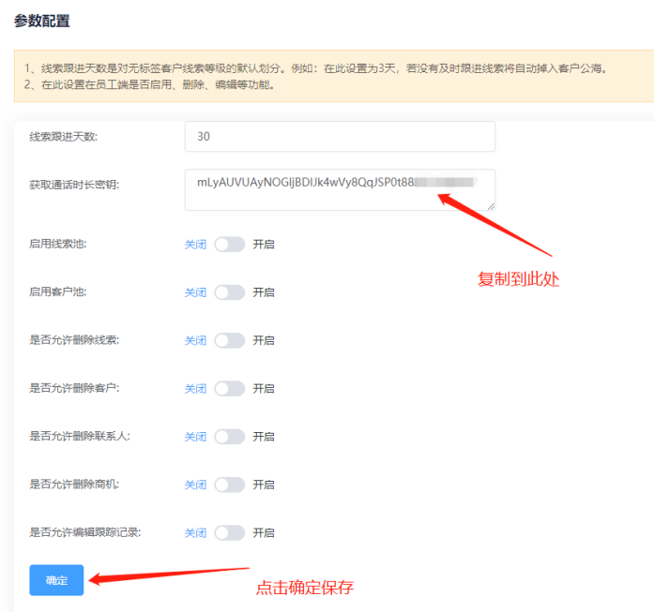Viewport: 655px width, 612px height.
Task: Select the 开启 text beside 启用客户池
Action: pyautogui.click(x=264, y=292)
